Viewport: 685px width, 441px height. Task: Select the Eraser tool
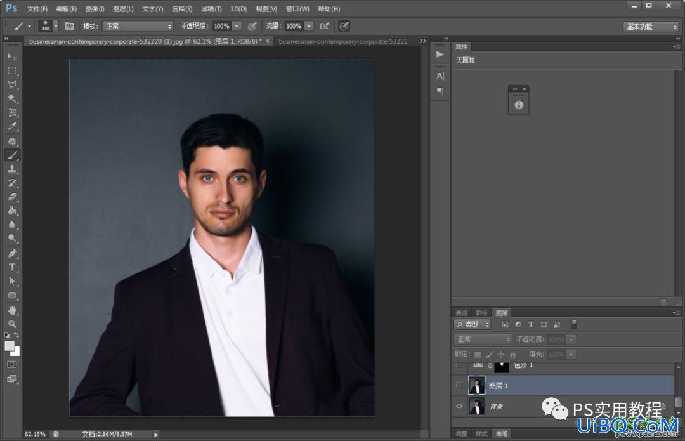pos(12,197)
